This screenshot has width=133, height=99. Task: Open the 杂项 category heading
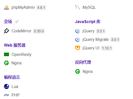click(8, 22)
